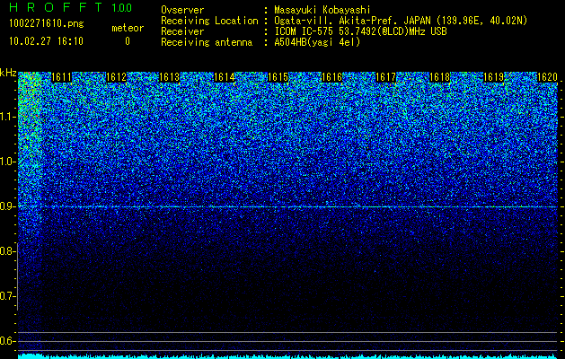Viewport: 565px width, 359px height.
Task: Click the Receiving Location label
Action: click(x=209, y=21)
